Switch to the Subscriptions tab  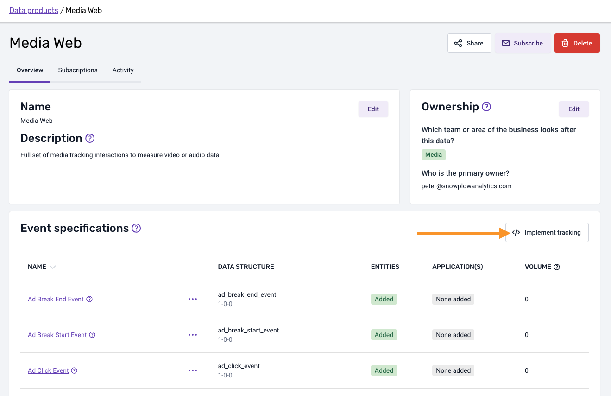tap(78, 70)
